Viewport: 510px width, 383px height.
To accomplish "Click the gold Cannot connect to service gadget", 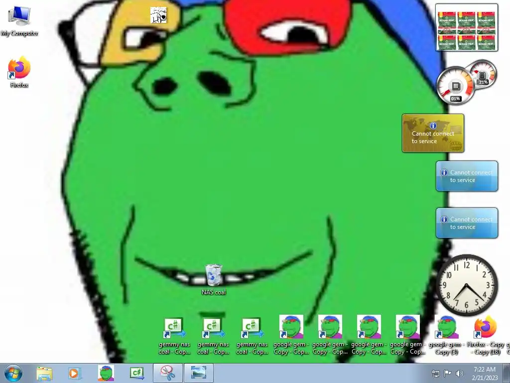I will click(x=433, y=133).
